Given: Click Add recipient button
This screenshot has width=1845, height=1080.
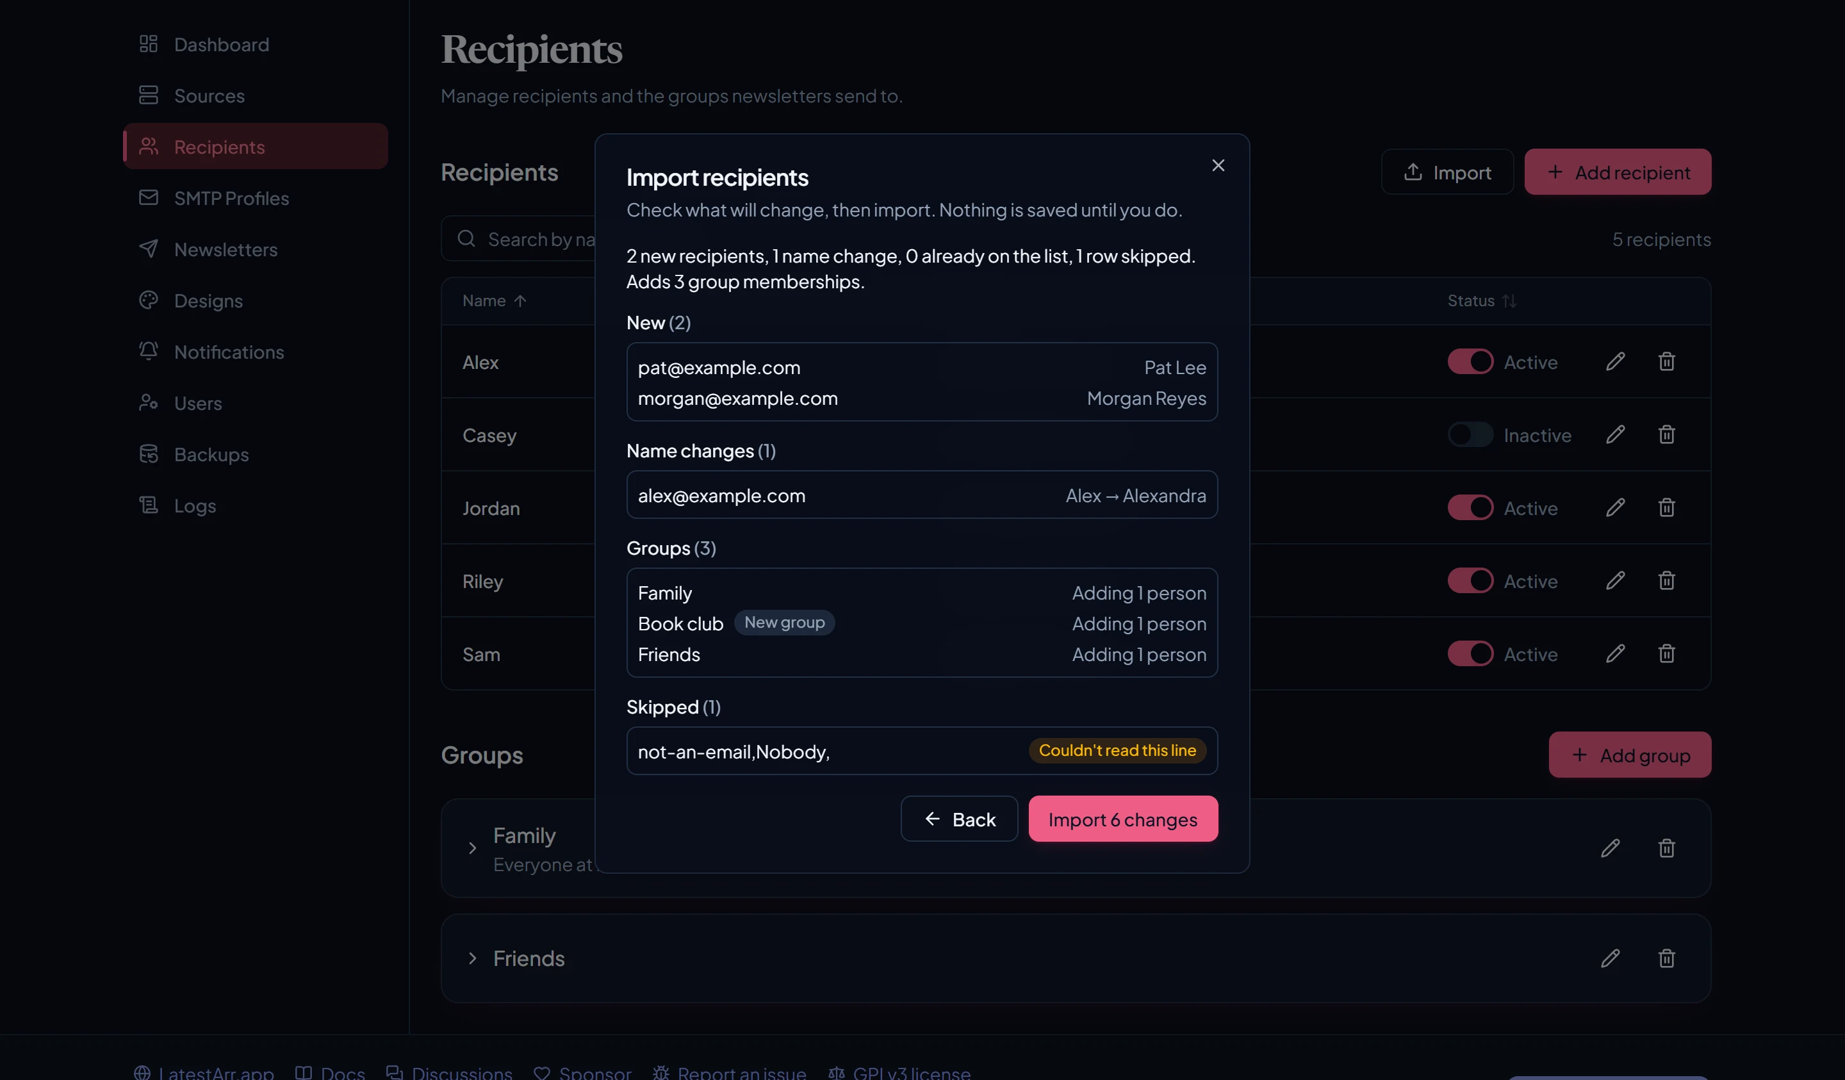Looking at the screenshot, I should [x=1618, y=172].
